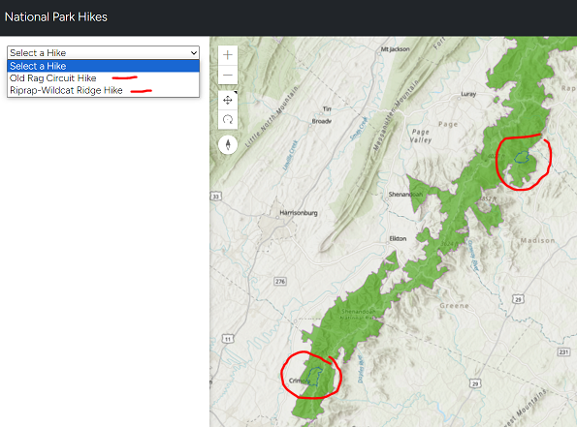Click the Elkton town label
Image resolution: width=577 pixels, height=427 pixels.
pyautogui.click(x=398, y=238)
